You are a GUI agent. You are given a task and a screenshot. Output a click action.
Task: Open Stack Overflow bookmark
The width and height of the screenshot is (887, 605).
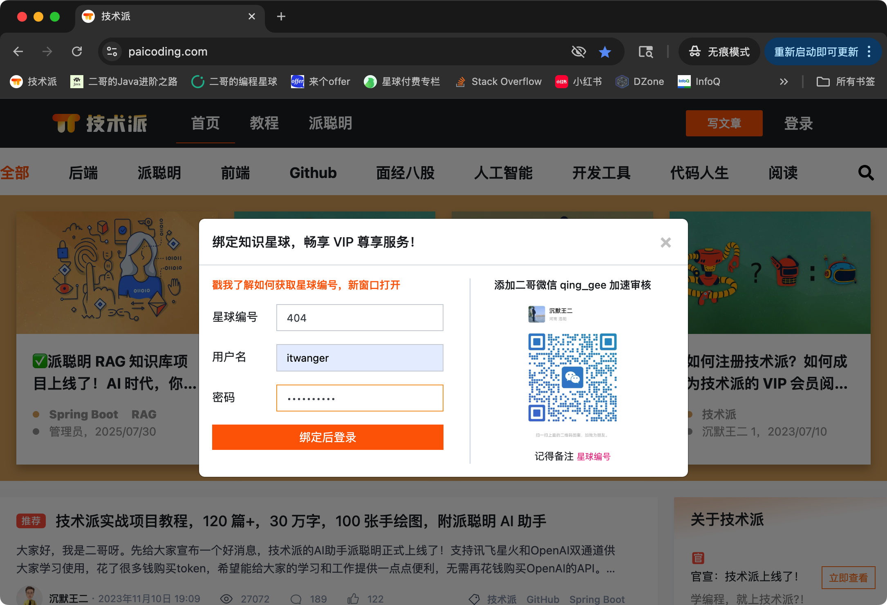point(498,82)
